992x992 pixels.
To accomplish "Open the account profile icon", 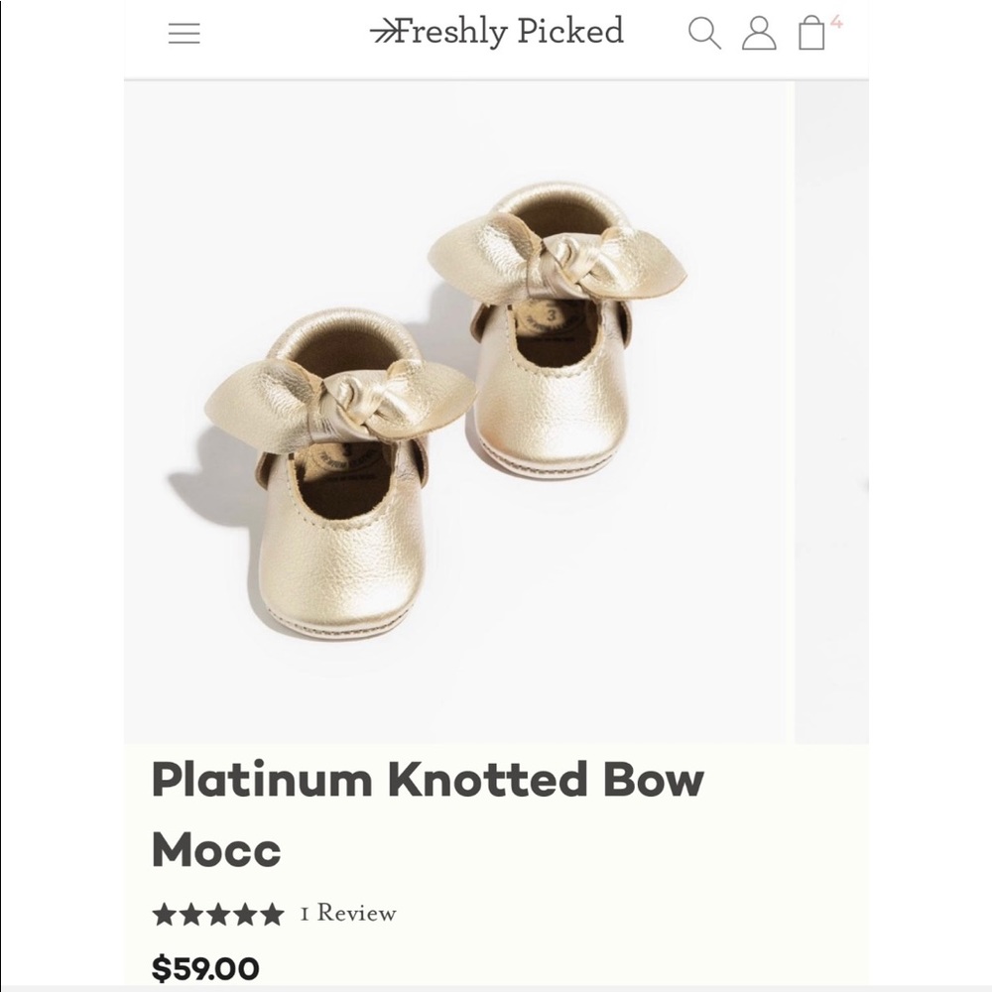I will tap(760, 33).
